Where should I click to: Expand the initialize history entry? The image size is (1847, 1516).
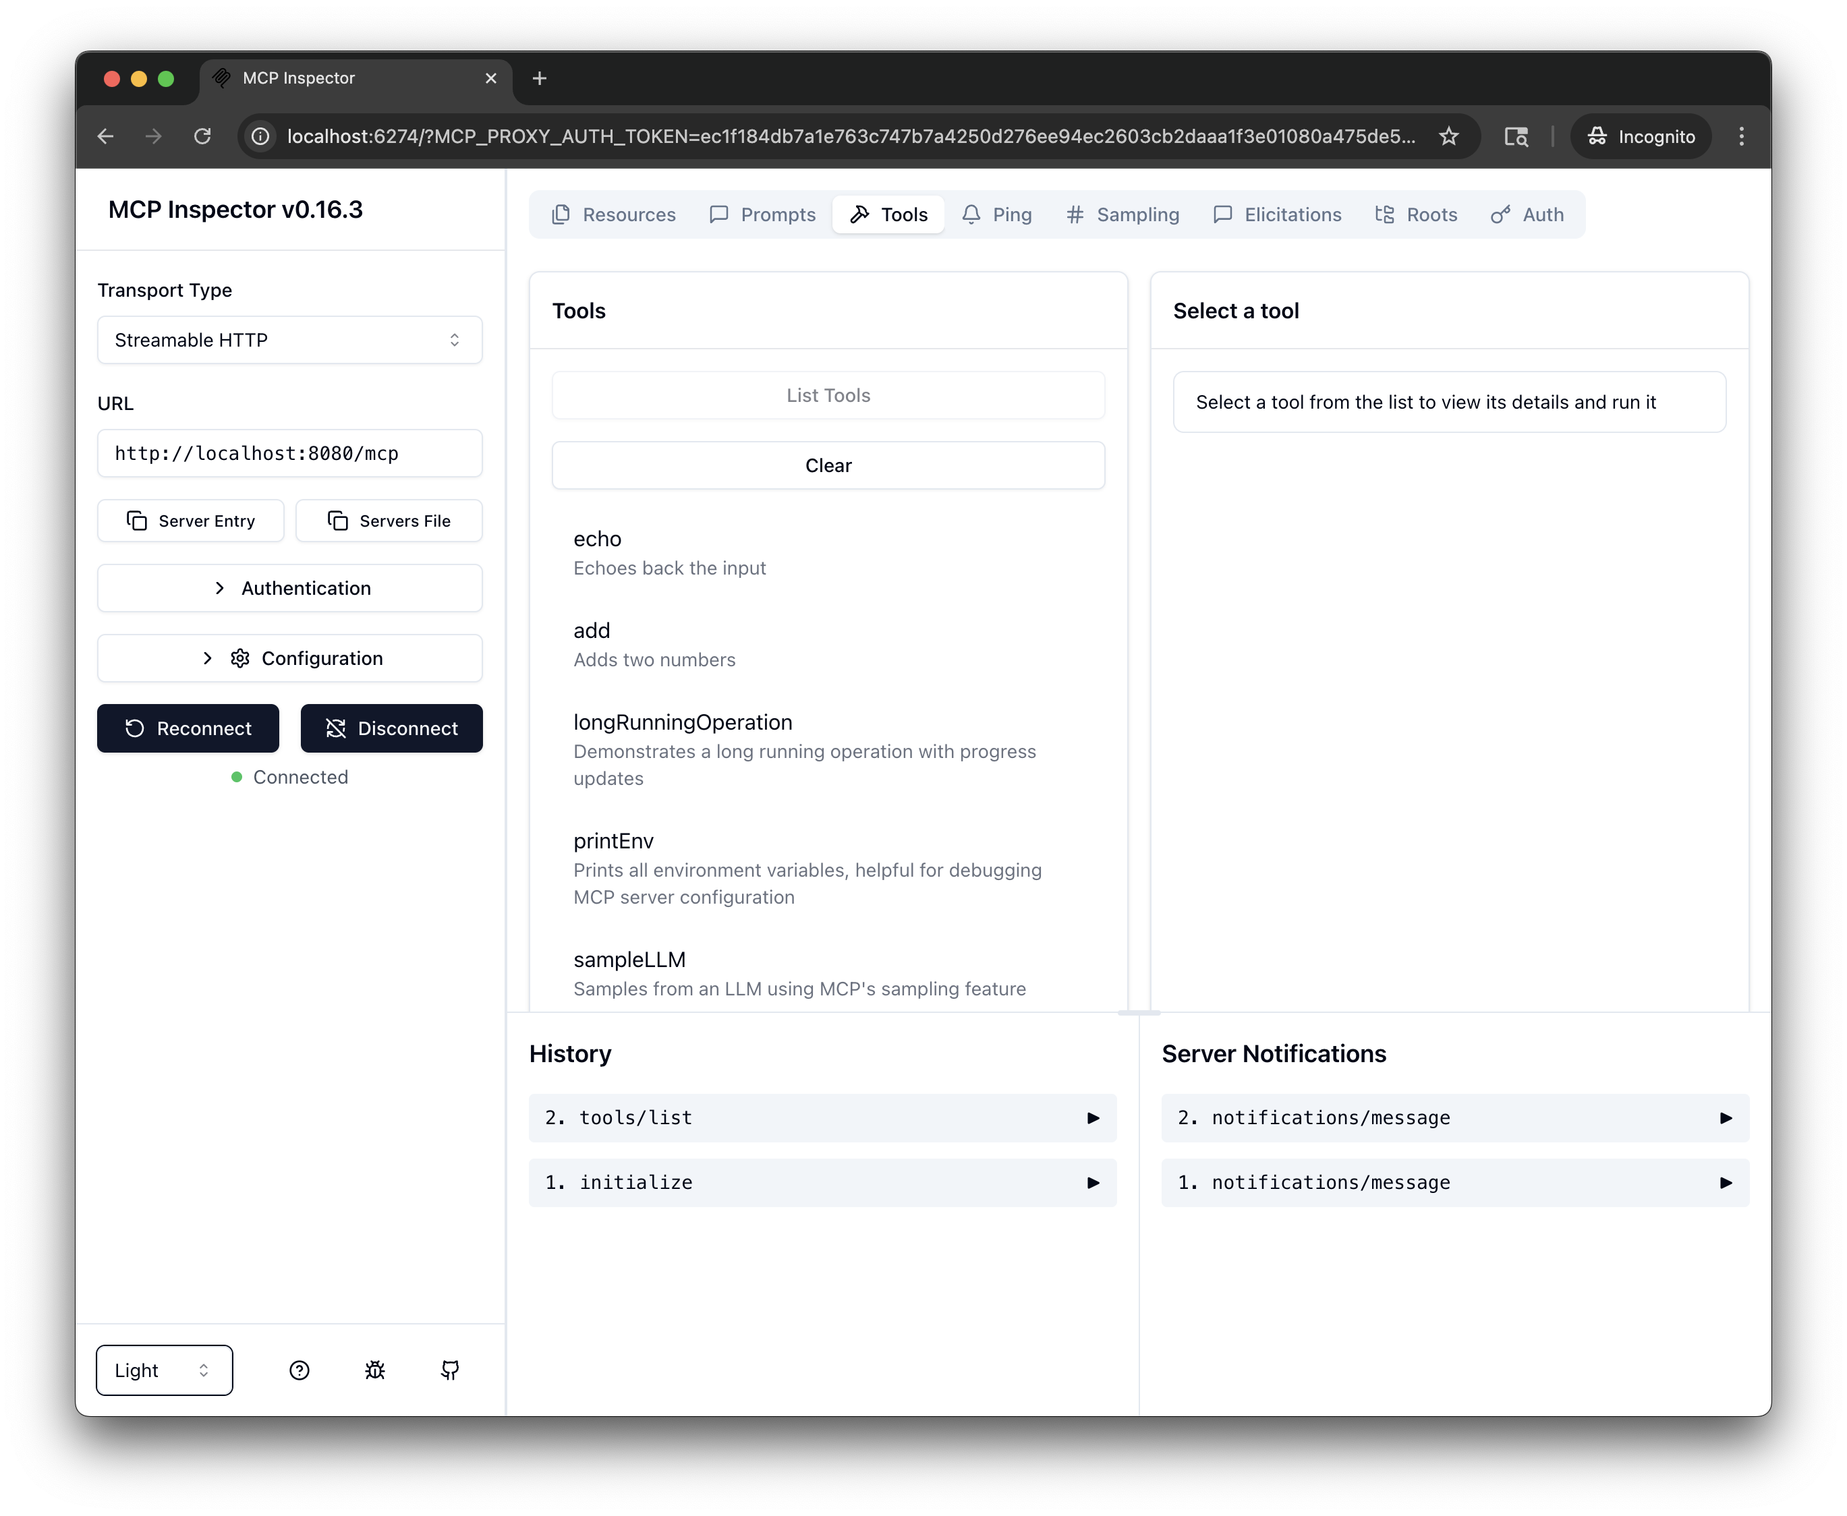tap(822, 1182)
